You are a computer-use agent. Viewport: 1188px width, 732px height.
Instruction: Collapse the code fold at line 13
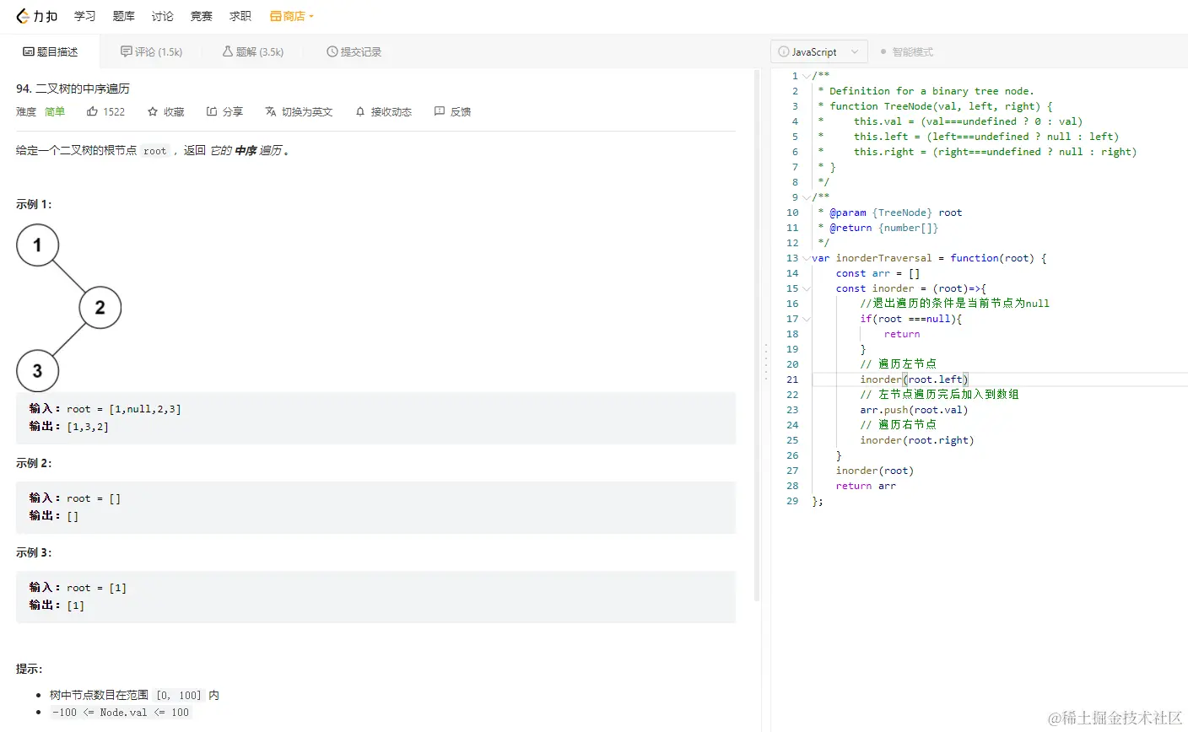tap(805, 258)
